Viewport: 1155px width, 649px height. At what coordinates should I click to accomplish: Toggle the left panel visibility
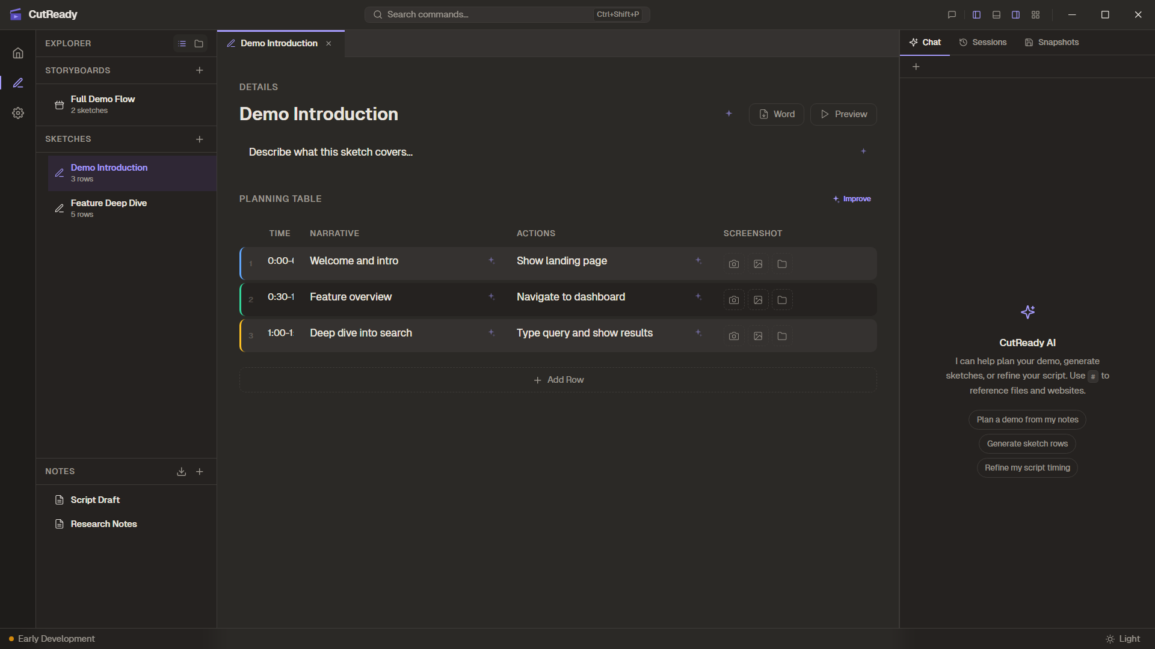[x=976, y=14]
